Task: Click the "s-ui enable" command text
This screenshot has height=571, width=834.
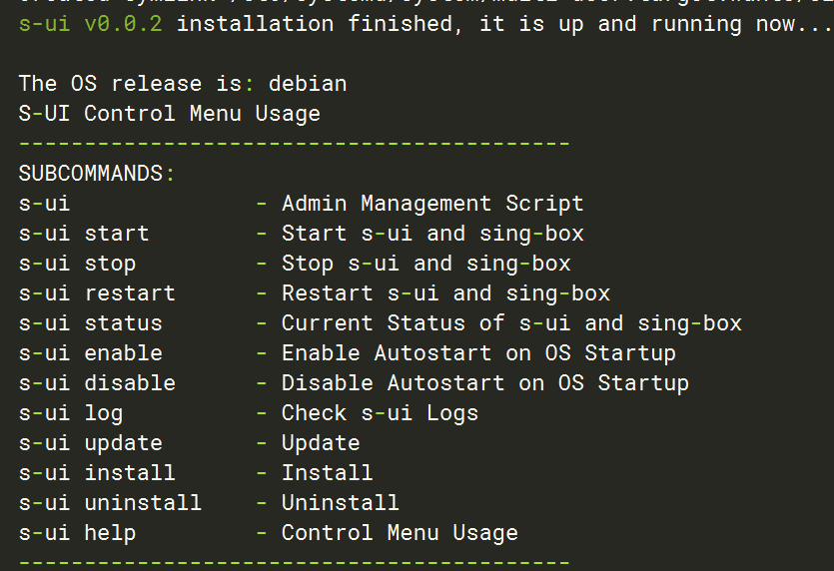Action: (90, 353)
